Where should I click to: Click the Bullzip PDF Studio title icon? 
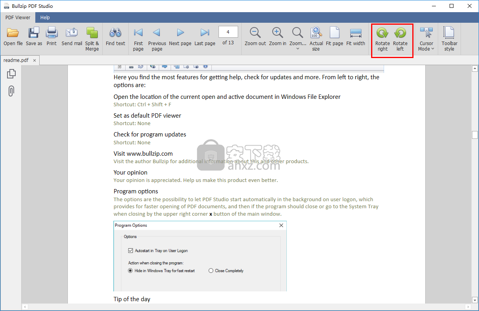(x=6, y=6)
